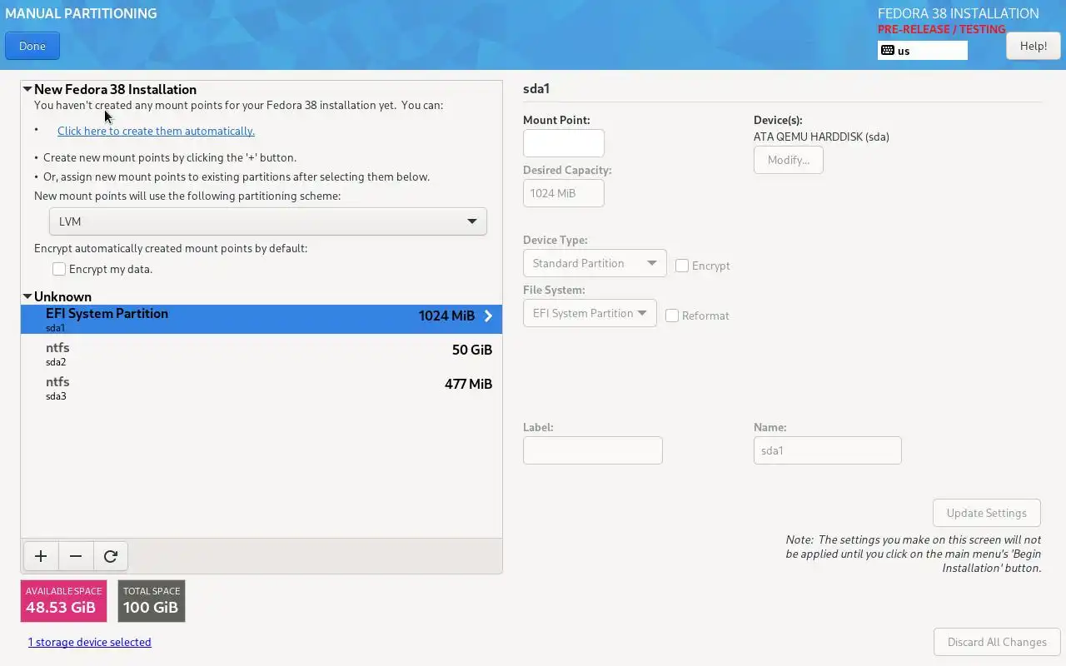Click the arrow icon on EFI System Partition row
This screenshot has width=1066, height=666.
(489, 316)
